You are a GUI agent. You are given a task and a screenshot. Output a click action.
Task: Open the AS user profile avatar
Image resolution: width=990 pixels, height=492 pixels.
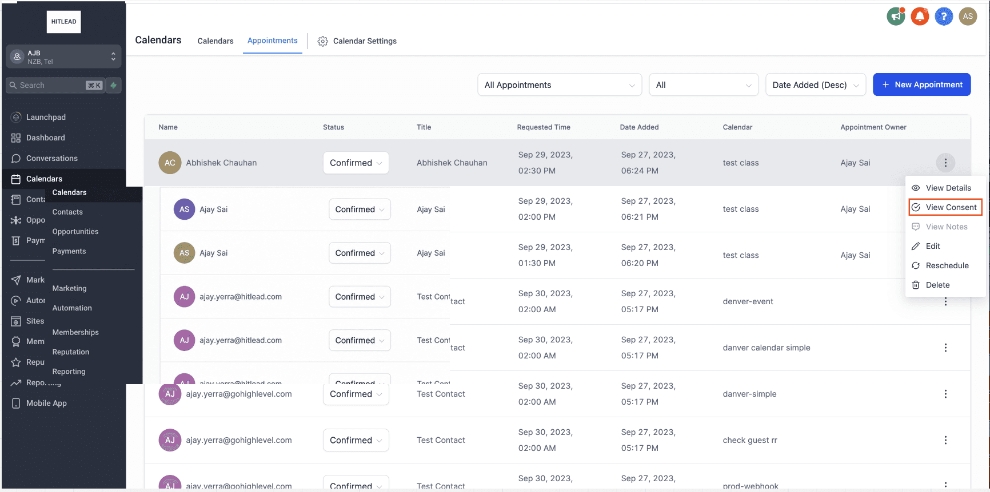(x=968, y=17)
